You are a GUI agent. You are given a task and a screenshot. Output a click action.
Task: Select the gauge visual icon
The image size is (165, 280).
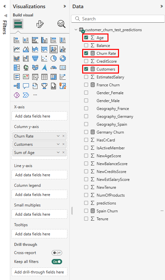[x=54, y=68]
